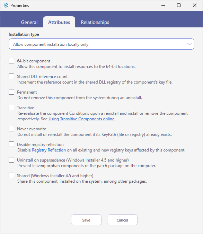Enable the Transitive option
This screenshot has width=203, height=234.
(x=11, y=107)
